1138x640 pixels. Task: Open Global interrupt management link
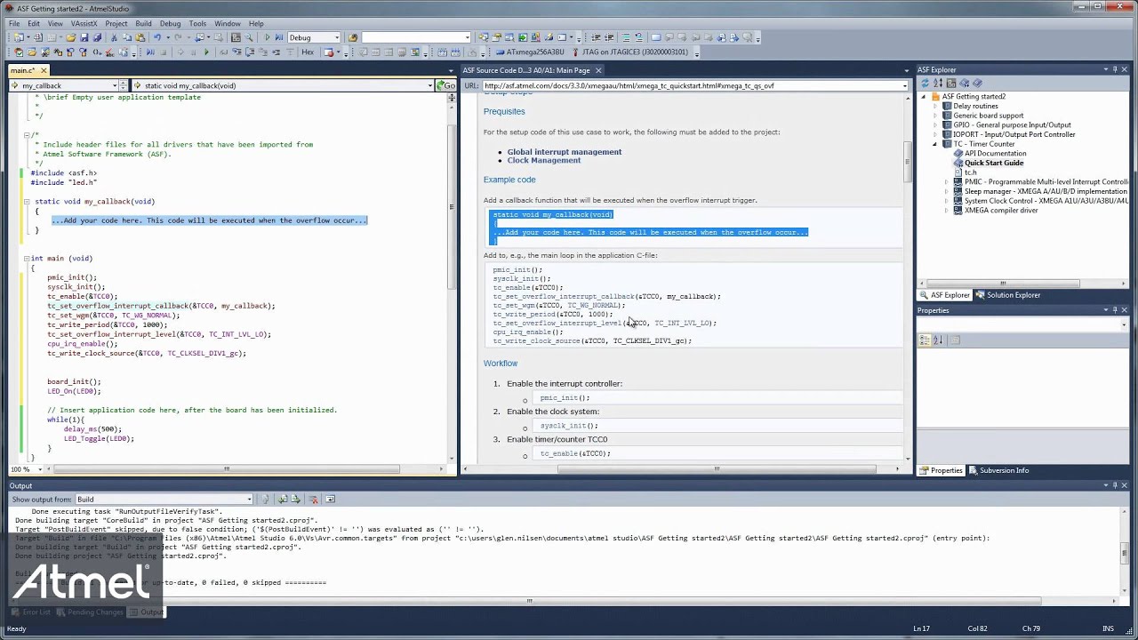[x=565, y=152]
